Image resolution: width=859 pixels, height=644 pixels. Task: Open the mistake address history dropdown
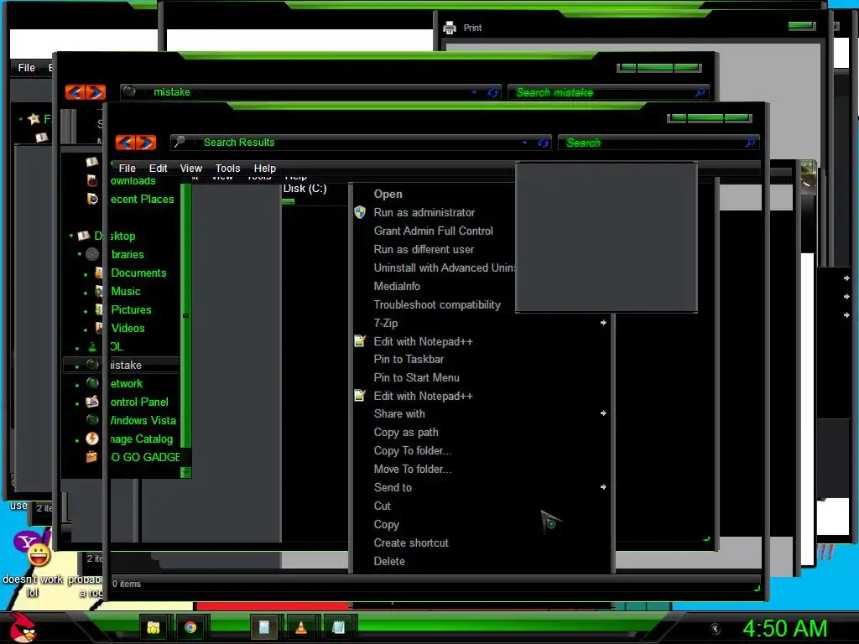pos(475,92)
